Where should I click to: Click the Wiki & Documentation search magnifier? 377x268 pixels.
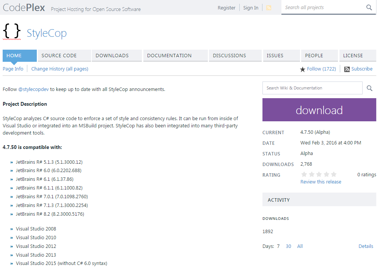pyautogui.click(x=369, y=88)
